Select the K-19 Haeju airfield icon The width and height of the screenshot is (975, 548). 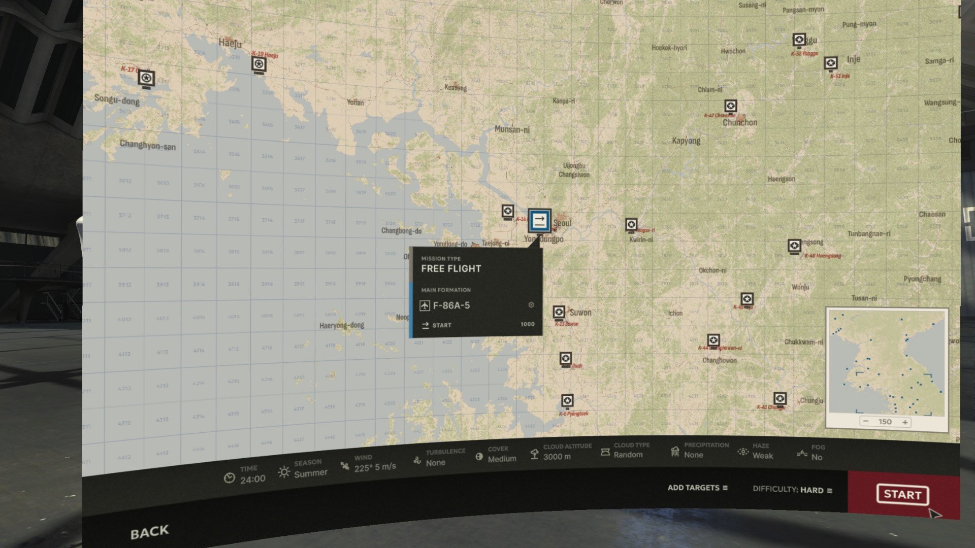pyautogui.click(x=259, y=65)
